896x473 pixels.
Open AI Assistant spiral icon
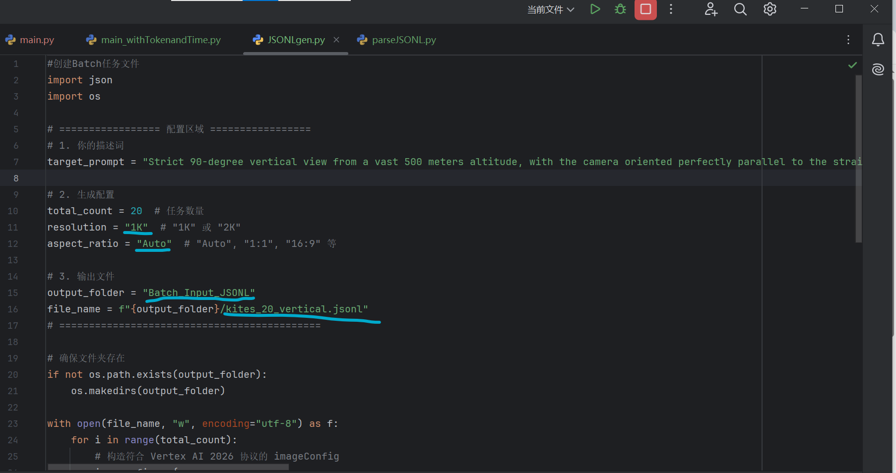[x=878, y=69]
